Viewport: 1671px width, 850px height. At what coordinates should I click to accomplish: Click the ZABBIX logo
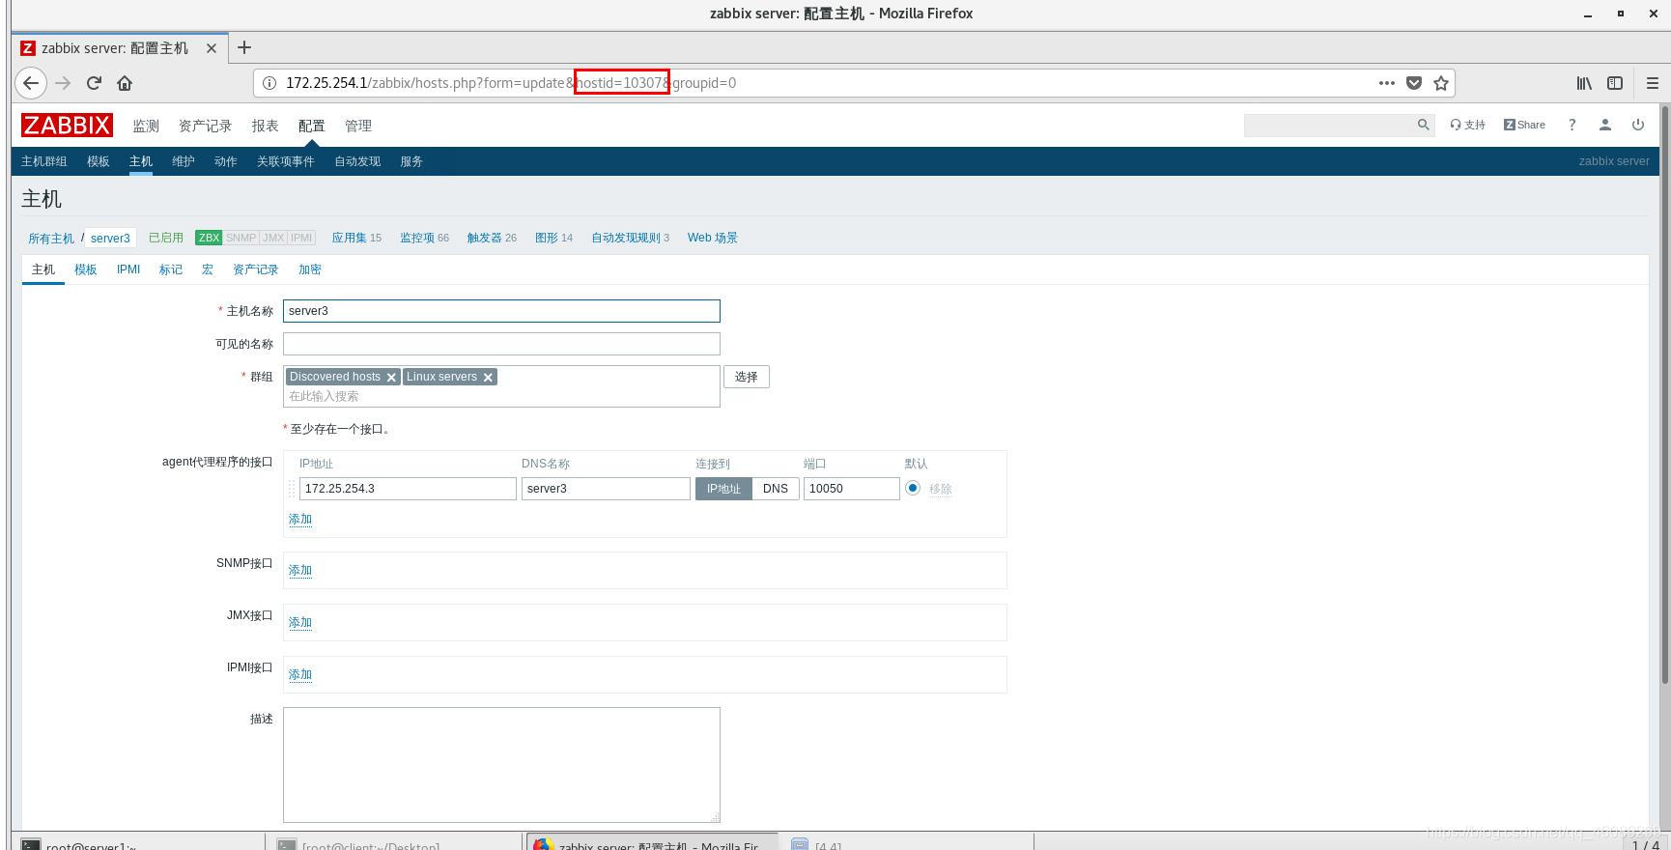click(x=67, y=125)
